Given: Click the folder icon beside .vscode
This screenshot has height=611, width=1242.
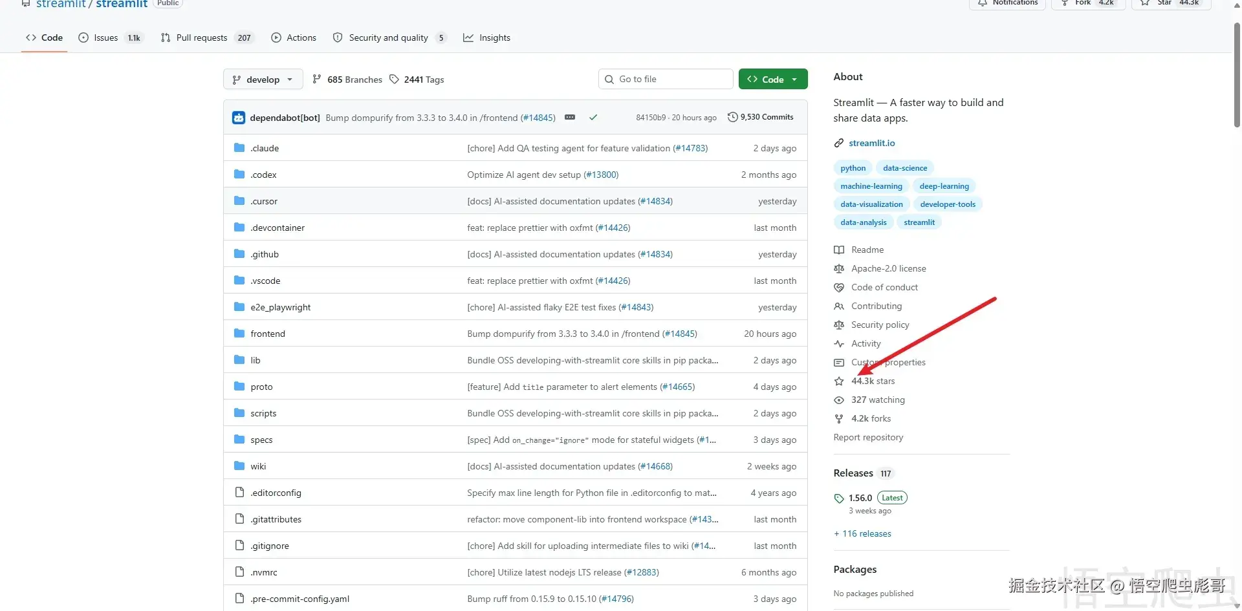Looking at the screenshot, I should [239, 281].
